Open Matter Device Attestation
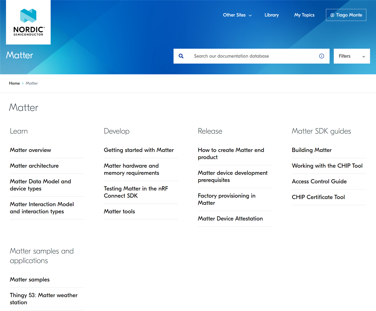 [230, 219]
